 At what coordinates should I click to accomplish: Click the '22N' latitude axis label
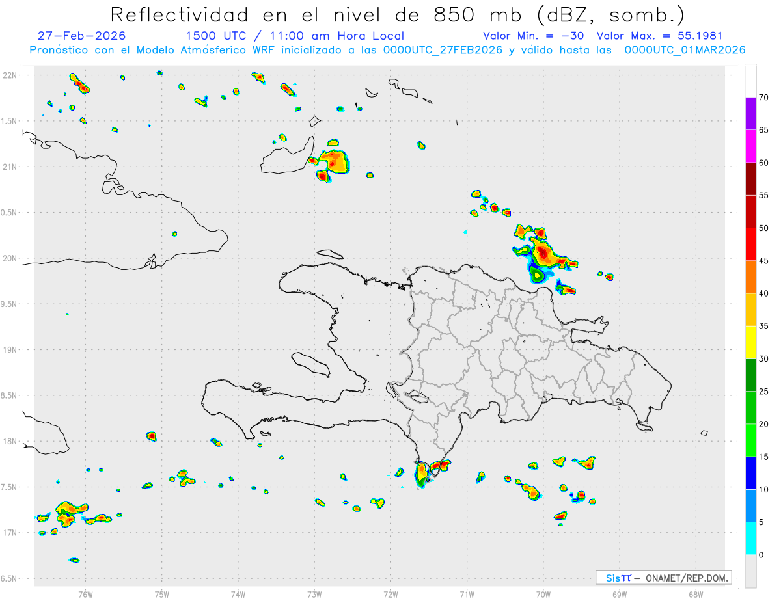click(10, 75)
